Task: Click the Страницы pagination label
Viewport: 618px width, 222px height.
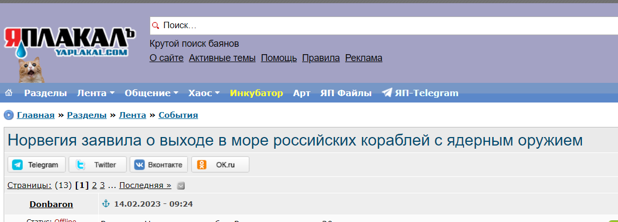Action: coord(30,185)
